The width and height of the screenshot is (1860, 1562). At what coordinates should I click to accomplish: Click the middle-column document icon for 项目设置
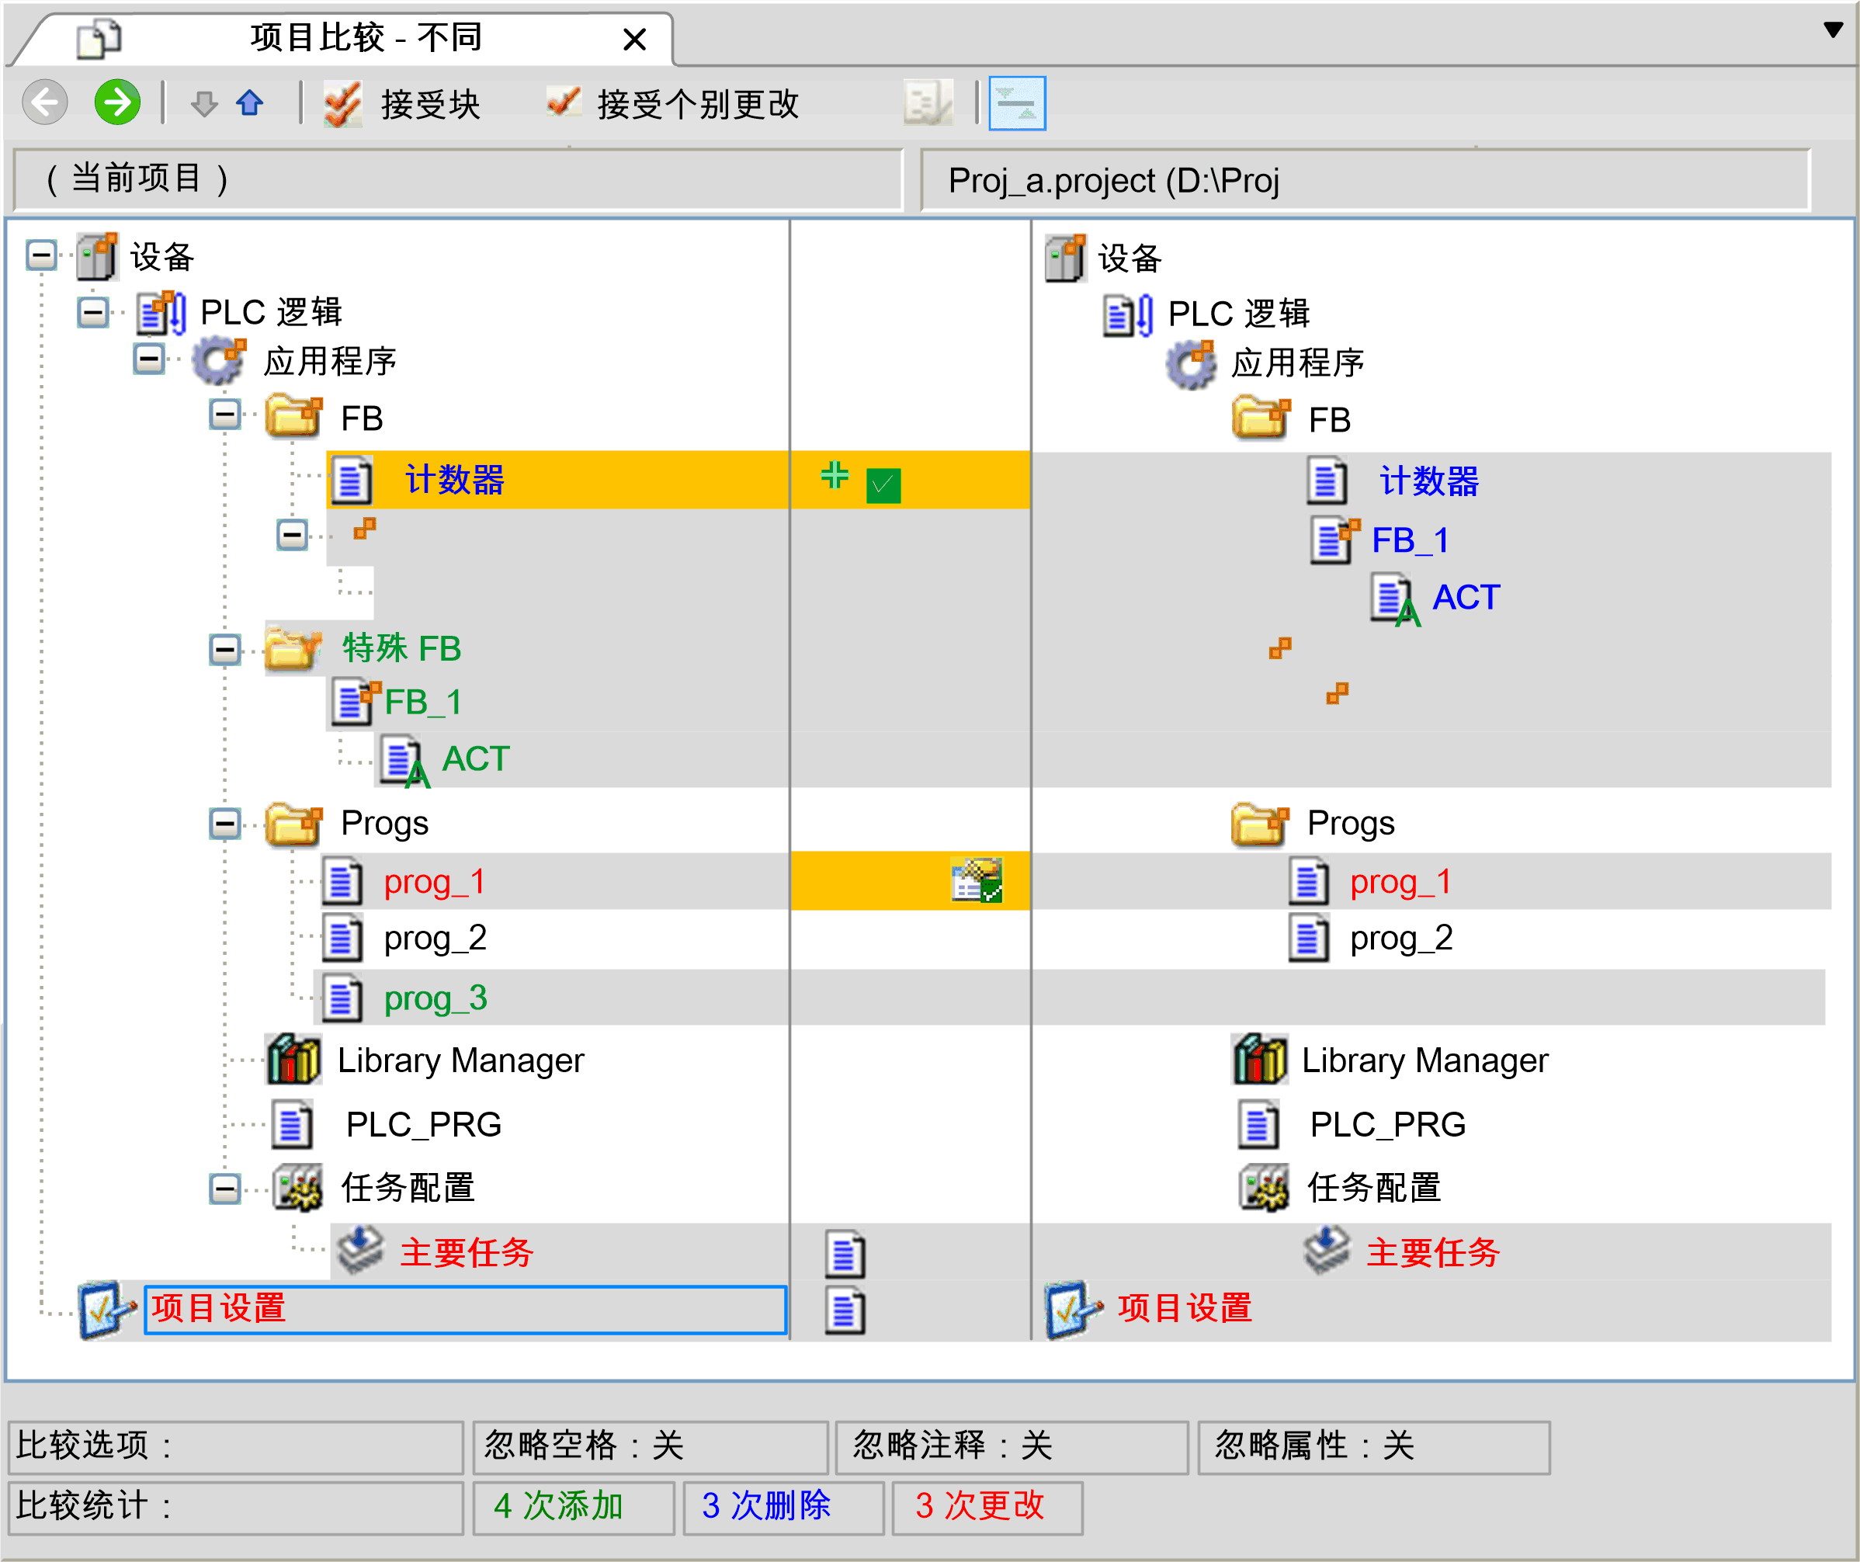point(845,1311)
